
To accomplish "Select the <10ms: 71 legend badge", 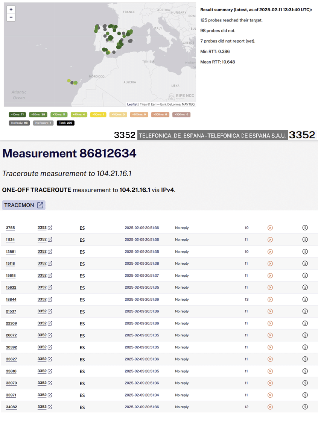I will (x=17, y=115).
